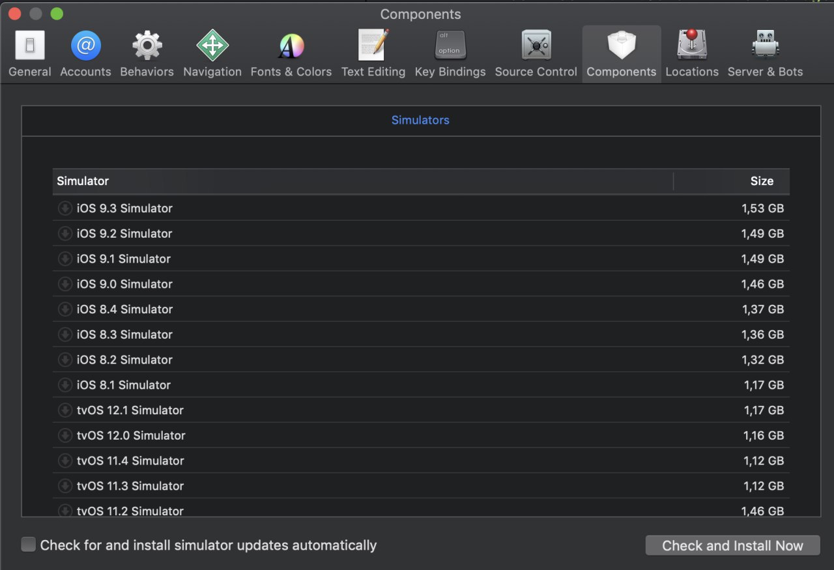Open the Key Bindings pane
Image resolution: width=834 pixels, height=570 pixels.
(x=450, y=54)
